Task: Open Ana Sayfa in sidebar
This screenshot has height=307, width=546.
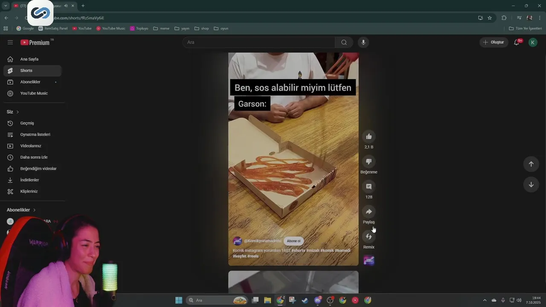Action: pyautogui.click(x=32, y=59)
